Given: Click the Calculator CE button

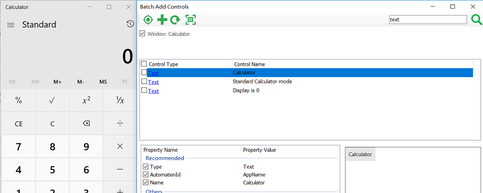Looking at the screenshot, I should (x=19, y=124).
